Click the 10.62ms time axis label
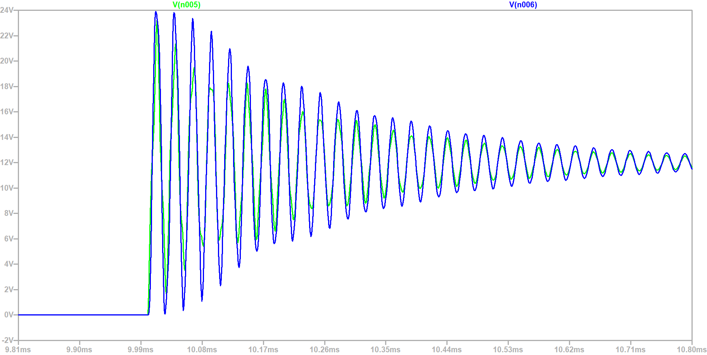707x355 pixels. pyautogui.click(x=569, y=350)
